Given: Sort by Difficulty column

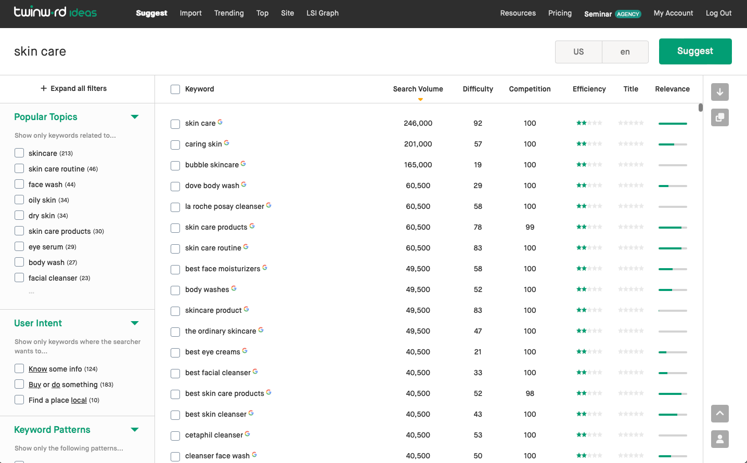Looking at the screenshot, I should (478, 89).
